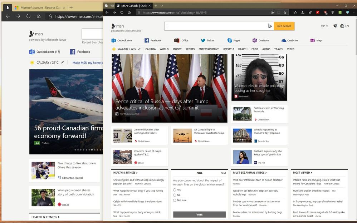
Task: Open the OneDrive shortcut
Action: pos(290,40)
